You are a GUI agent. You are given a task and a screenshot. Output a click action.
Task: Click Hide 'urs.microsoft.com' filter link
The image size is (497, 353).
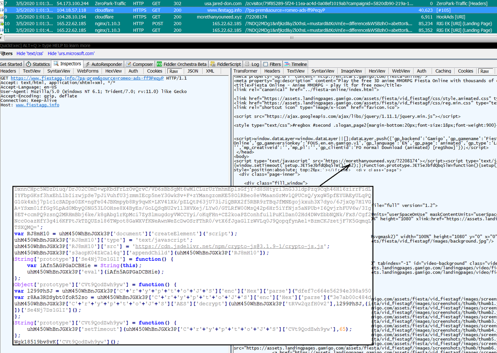(x=71, y=53)
